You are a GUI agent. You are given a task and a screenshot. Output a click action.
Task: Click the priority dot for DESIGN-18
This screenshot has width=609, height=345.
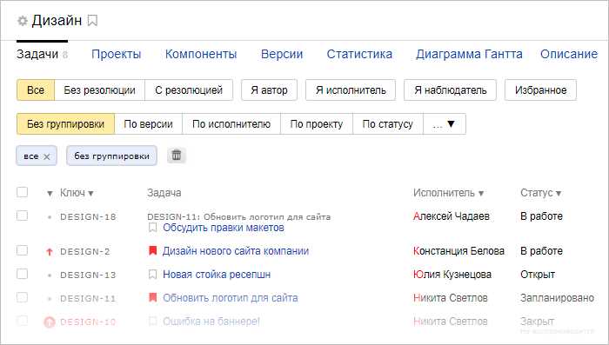click(x=50, y=217)
